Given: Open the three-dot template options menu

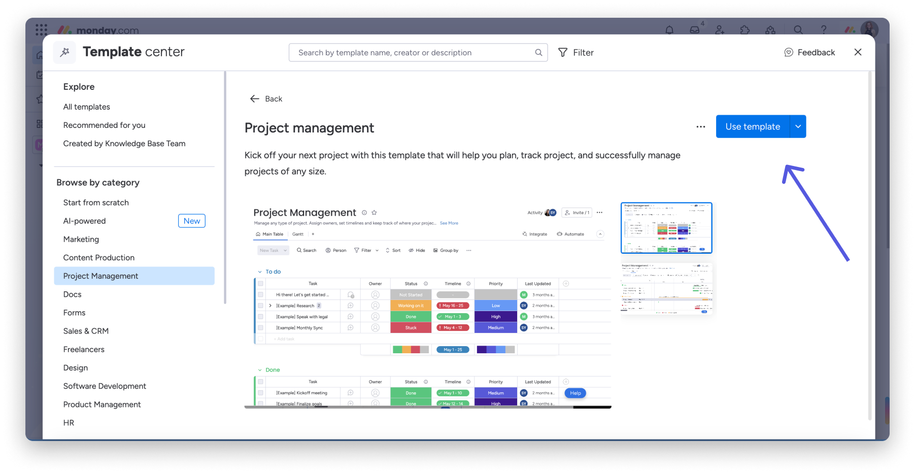Looking at the screenshot, I should tap(701, 127).
